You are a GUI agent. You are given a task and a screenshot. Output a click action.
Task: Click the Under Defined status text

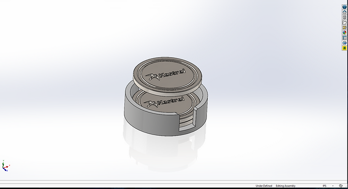point(264,186)
